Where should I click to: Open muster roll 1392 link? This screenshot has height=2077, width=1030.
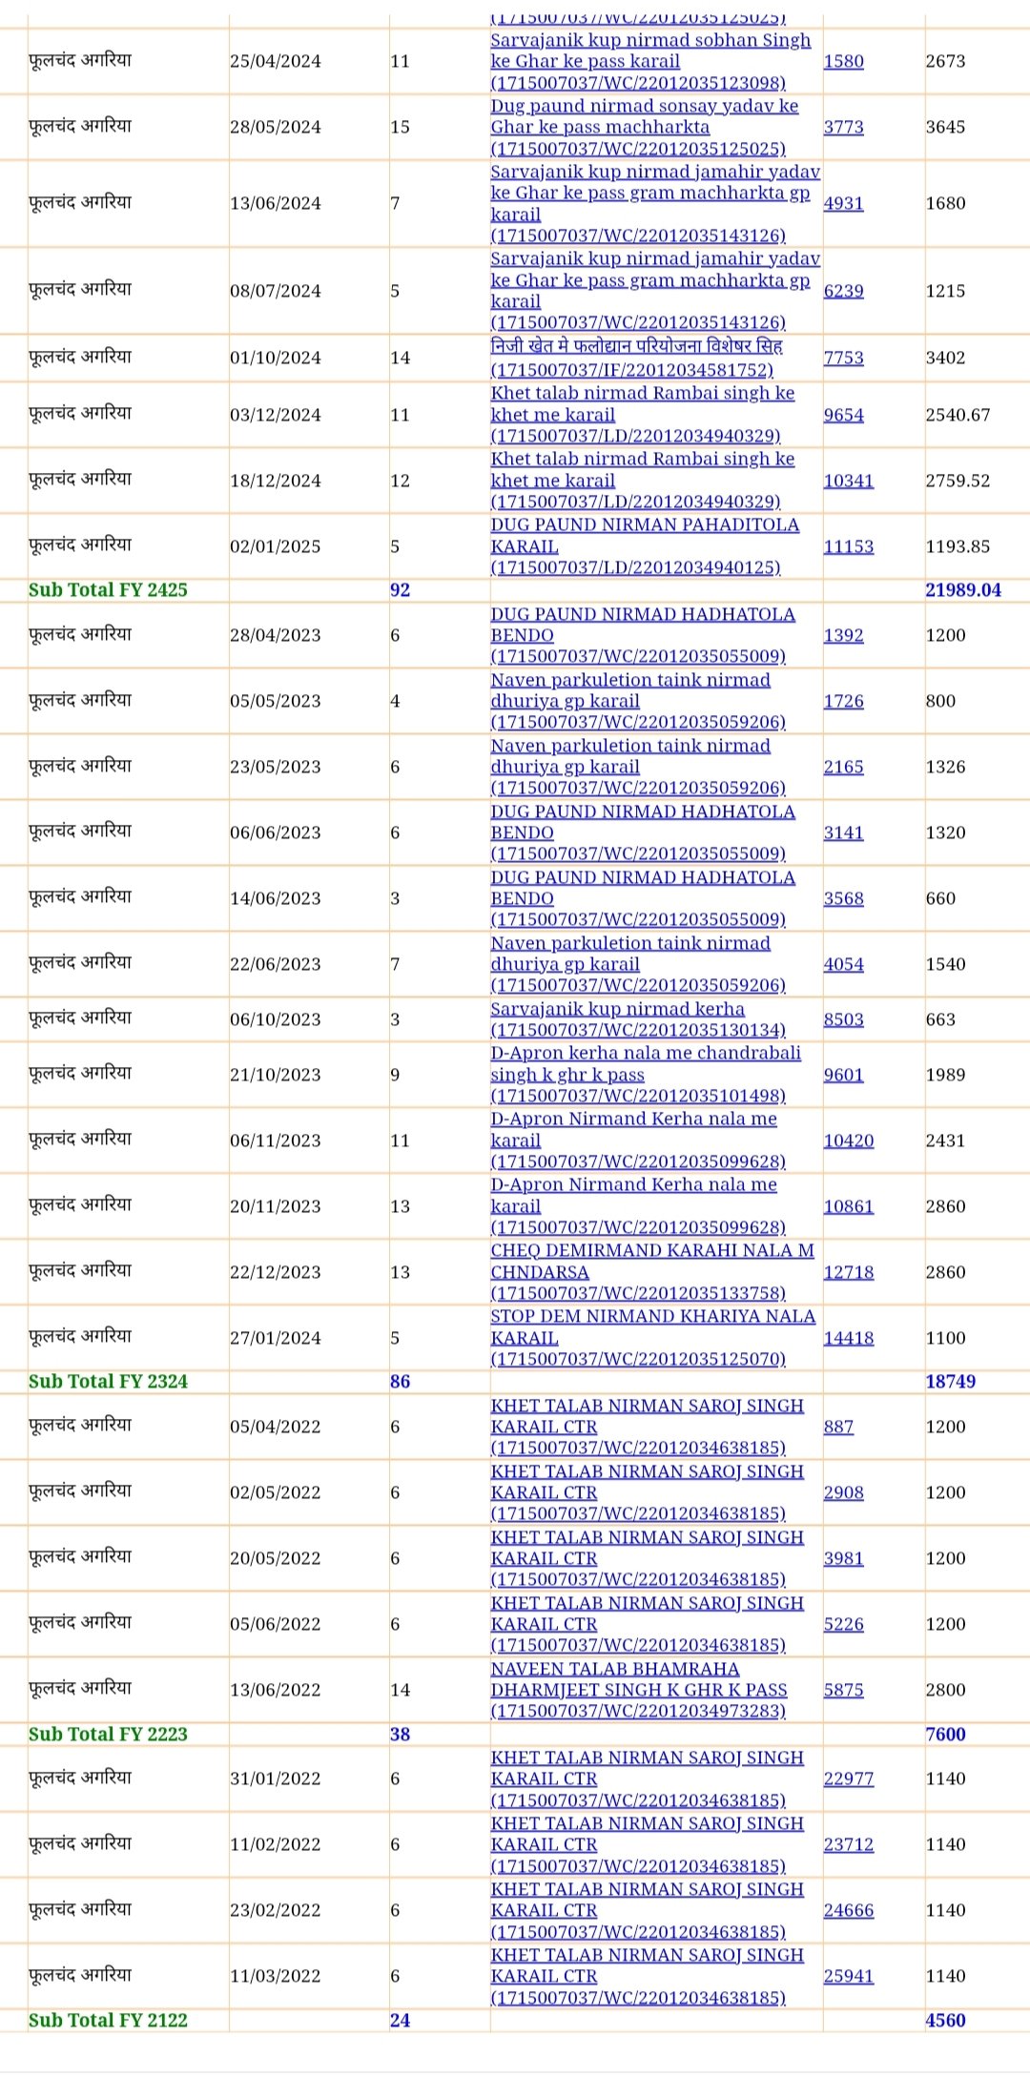coord(843,635)
